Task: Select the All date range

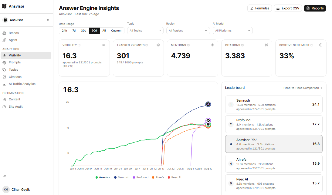Action: (x=104, y=31)
